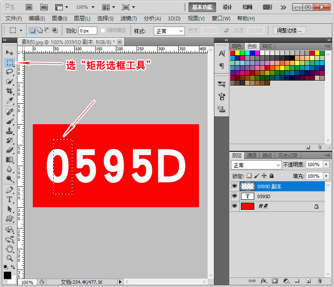Toggle lock all for the layer

tap(271, 176)
